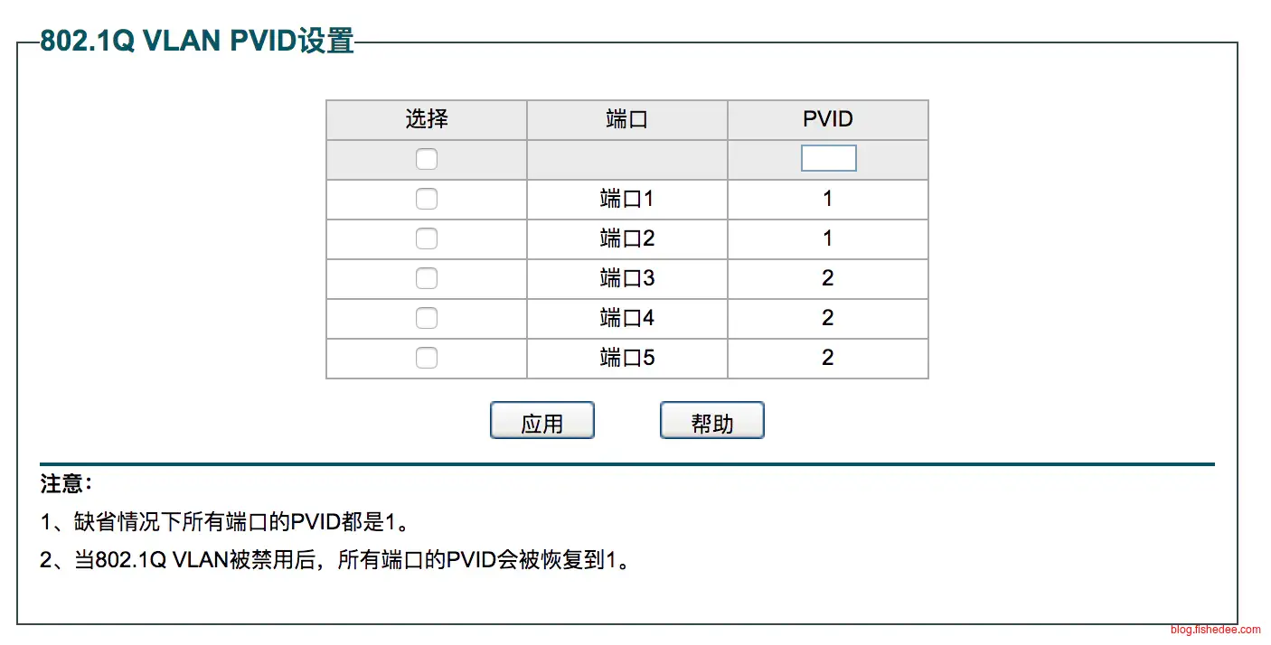Check the select-all checkbox in top row
1271x645 pixels.
point(426,160)
